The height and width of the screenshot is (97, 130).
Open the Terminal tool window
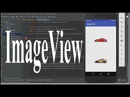(x=6, y=80)
